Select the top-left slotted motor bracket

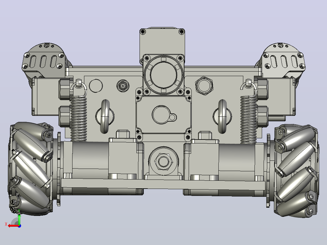(x=43, y=60)
